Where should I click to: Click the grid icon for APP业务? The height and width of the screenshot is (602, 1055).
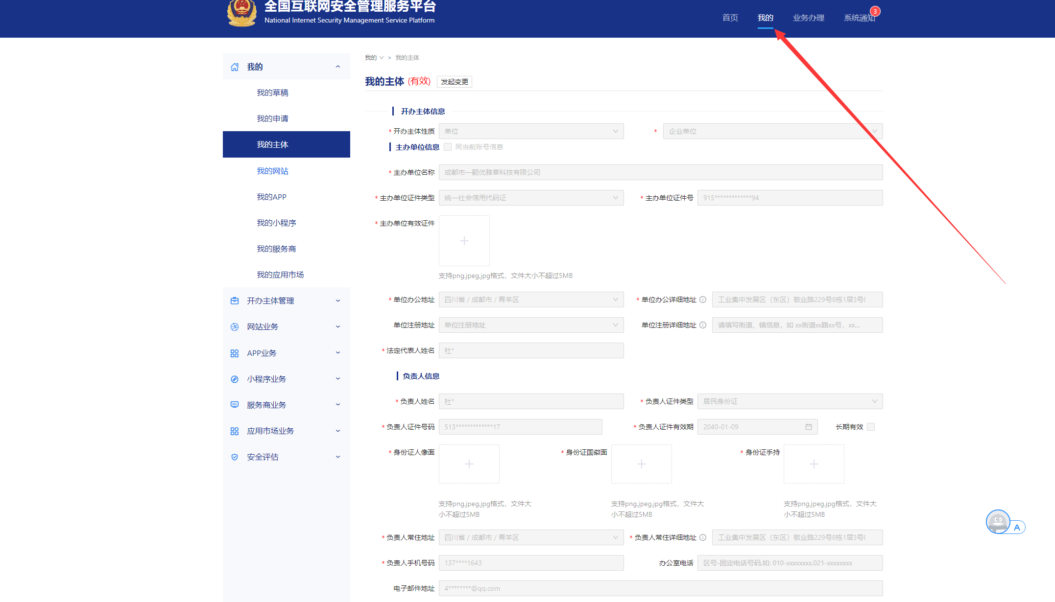(x=235, y=353)
